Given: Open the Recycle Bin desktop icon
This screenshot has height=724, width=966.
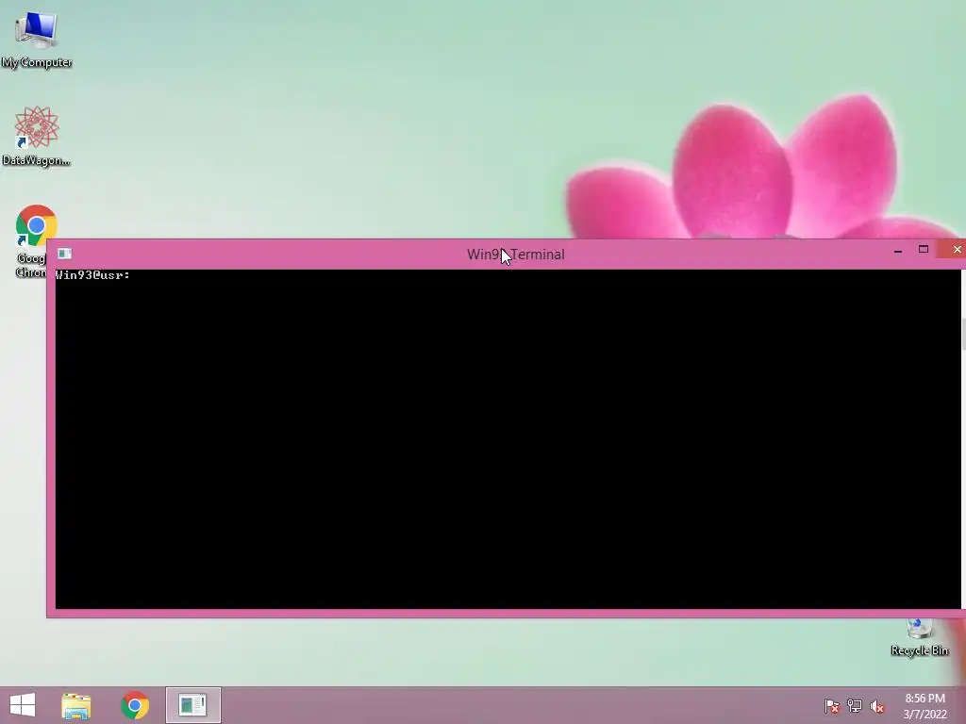Looking at the screenshot, I should (919, 637).
